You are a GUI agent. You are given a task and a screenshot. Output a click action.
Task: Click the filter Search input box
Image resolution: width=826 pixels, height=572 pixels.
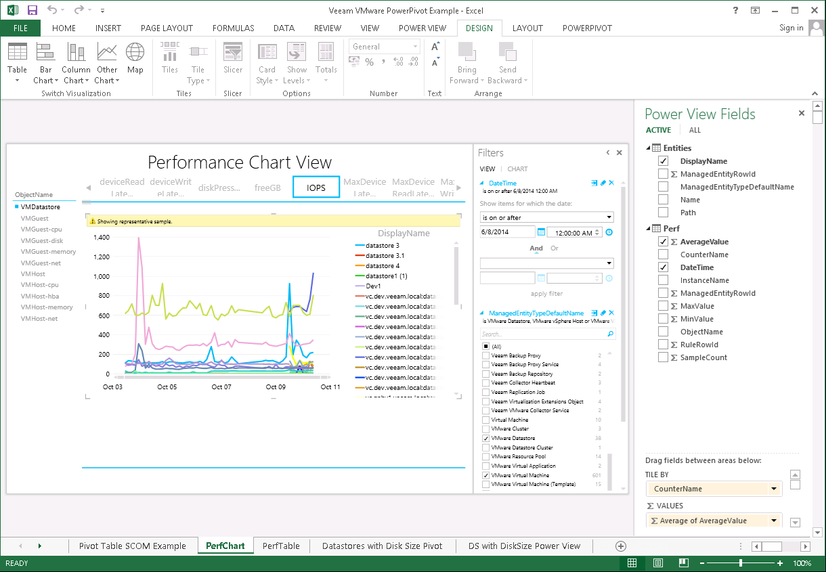coord(543,334)
